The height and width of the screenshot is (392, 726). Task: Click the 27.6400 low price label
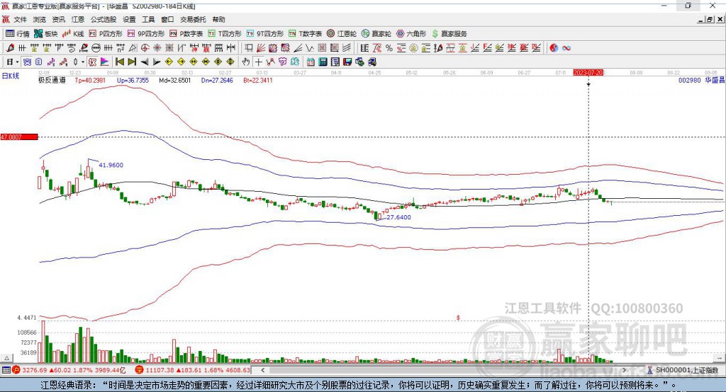coord(398,217)
